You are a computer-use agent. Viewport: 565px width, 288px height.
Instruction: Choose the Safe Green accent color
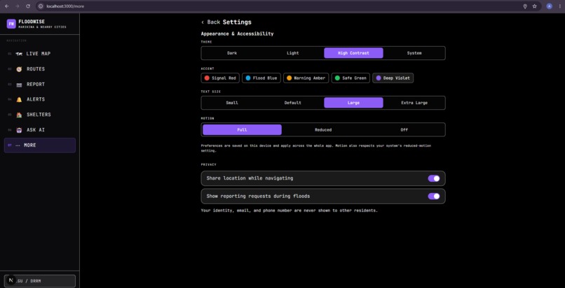tap(350, 78)
